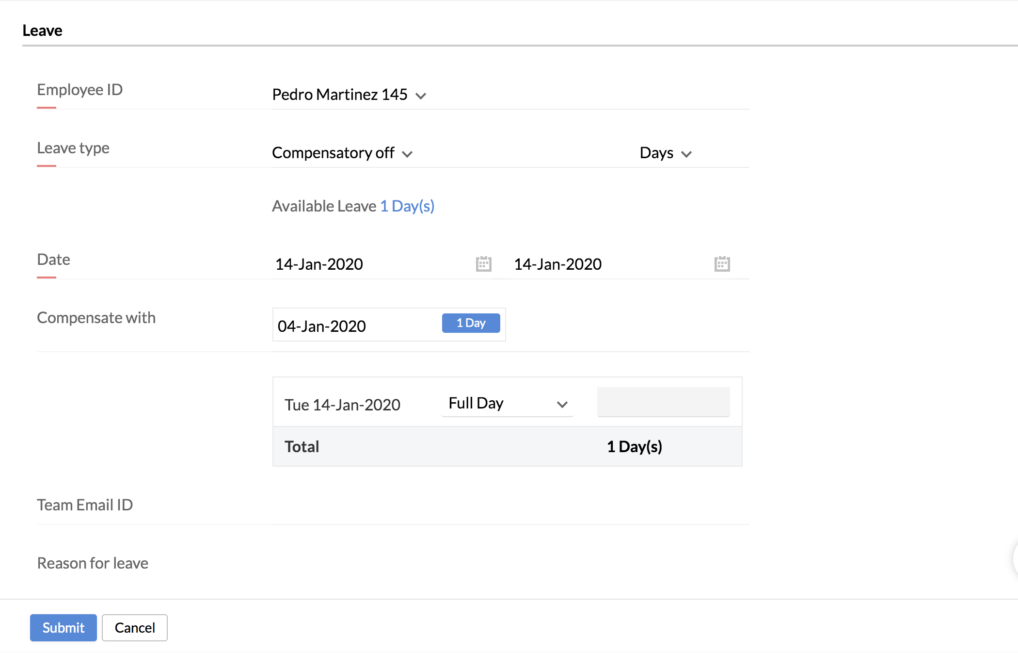Expand the Compensatory off leave type dropdown
This screenshot has height=653, width=1018.
tap(407, 154)
